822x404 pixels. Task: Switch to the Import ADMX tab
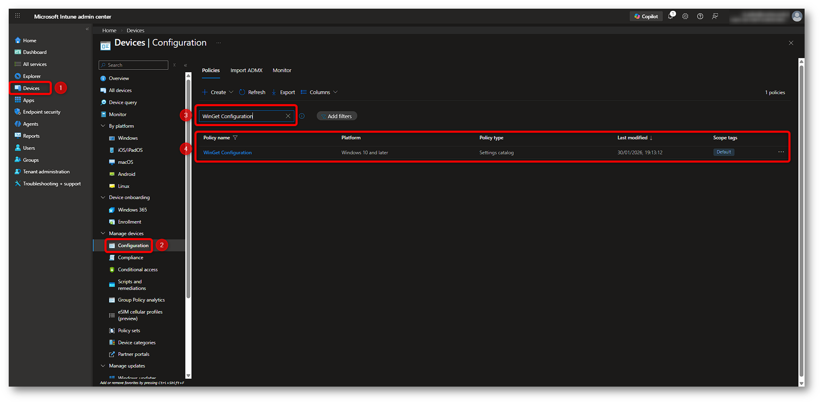(246, 70)
